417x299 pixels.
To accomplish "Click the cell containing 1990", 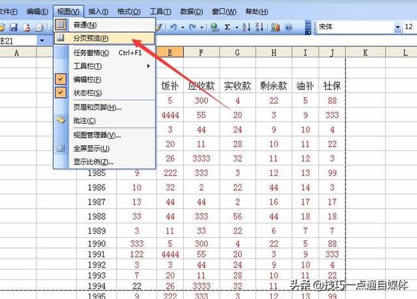I will coord(96,244).
